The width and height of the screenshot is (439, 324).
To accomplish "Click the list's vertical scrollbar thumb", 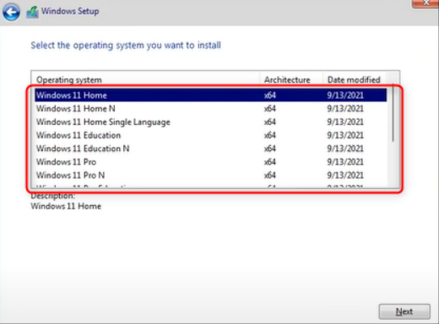I will tap(393, 112).
